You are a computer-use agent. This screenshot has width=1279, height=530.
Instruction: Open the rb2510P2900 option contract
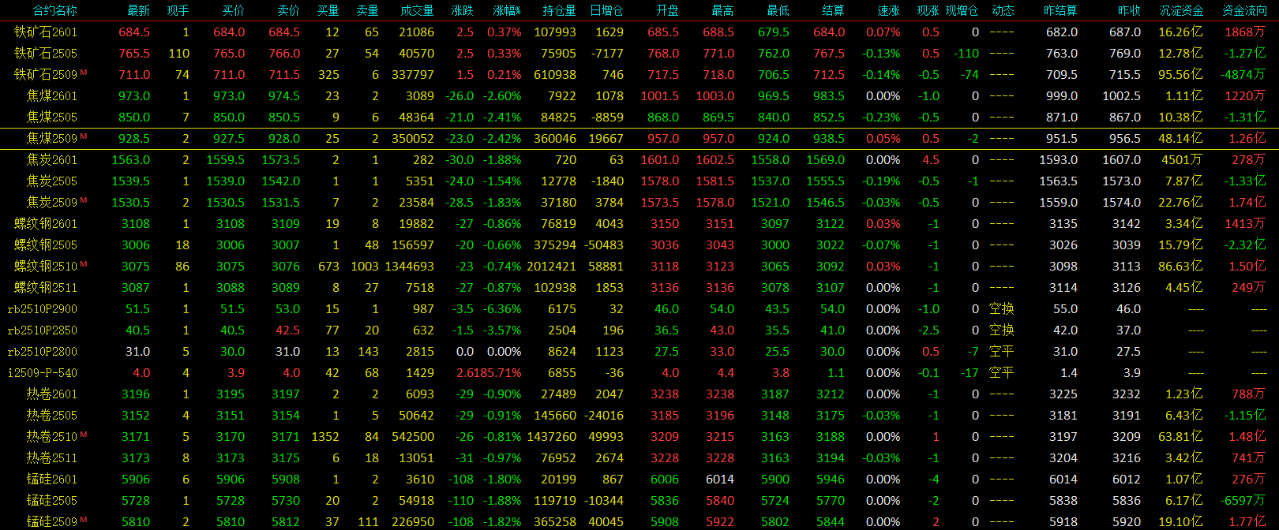pyautogui.click(x=43, y=309)
